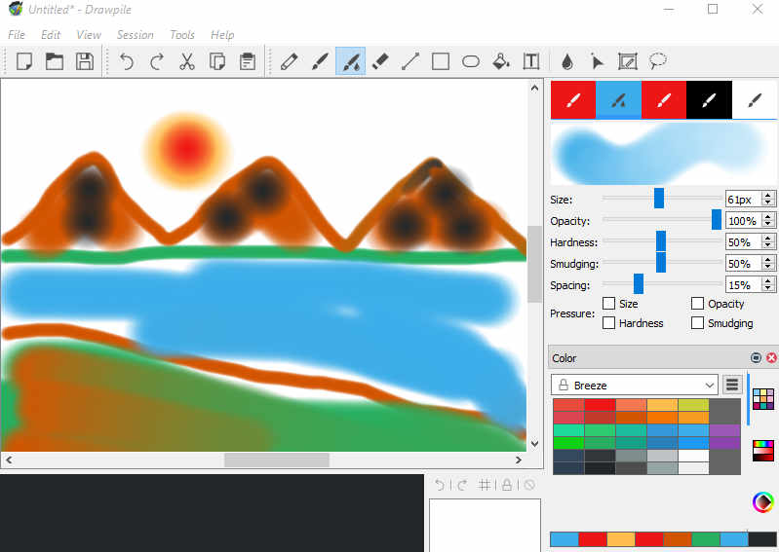Open the color sliders view icon

(763, 451)
